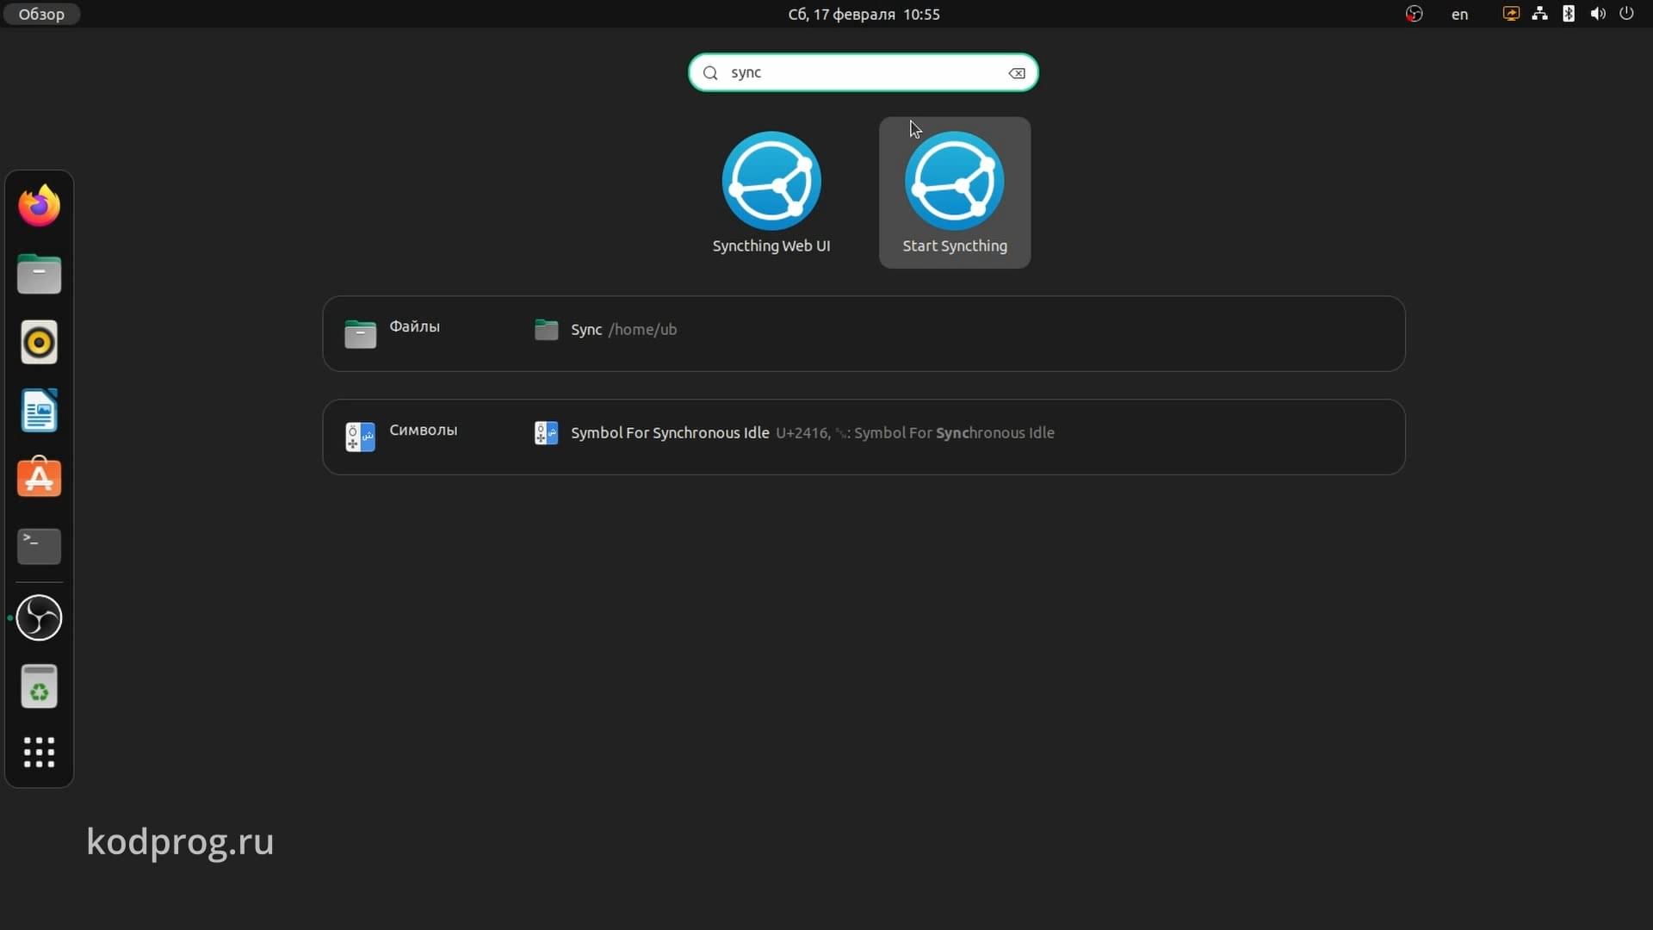Click the power icon in top bar

[x=1626, y=14]
